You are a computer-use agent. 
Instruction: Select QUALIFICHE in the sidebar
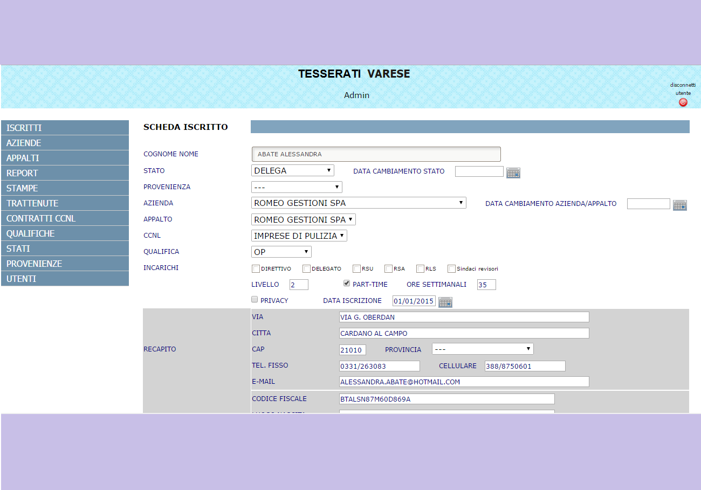click(x=65, y=233)
